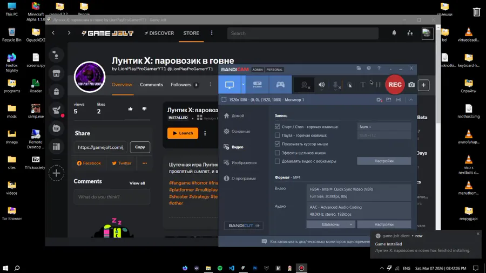
Task: Share the game on Facebook
Action: coord(89,163)
